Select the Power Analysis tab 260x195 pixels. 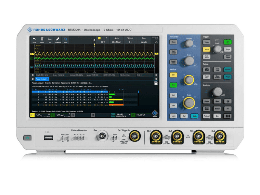[41, 79]
